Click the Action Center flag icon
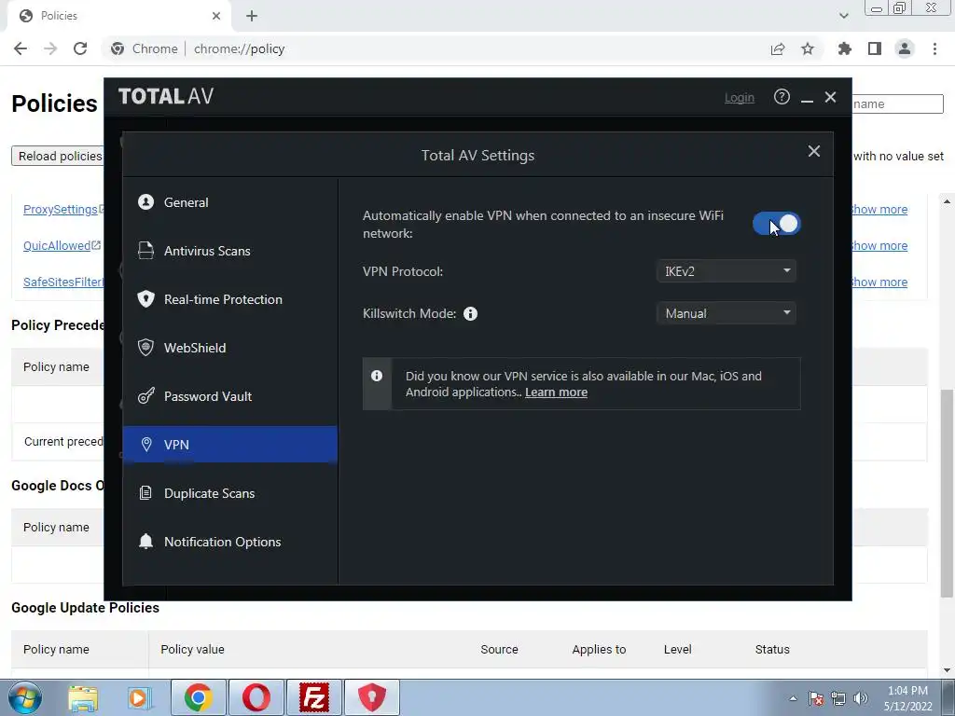This screenshot has height=716, width=955. (816, 699)
